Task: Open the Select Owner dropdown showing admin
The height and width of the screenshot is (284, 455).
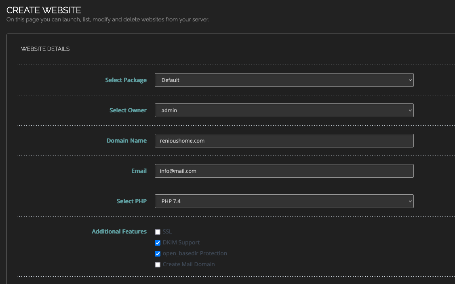Action: (284, 110)
